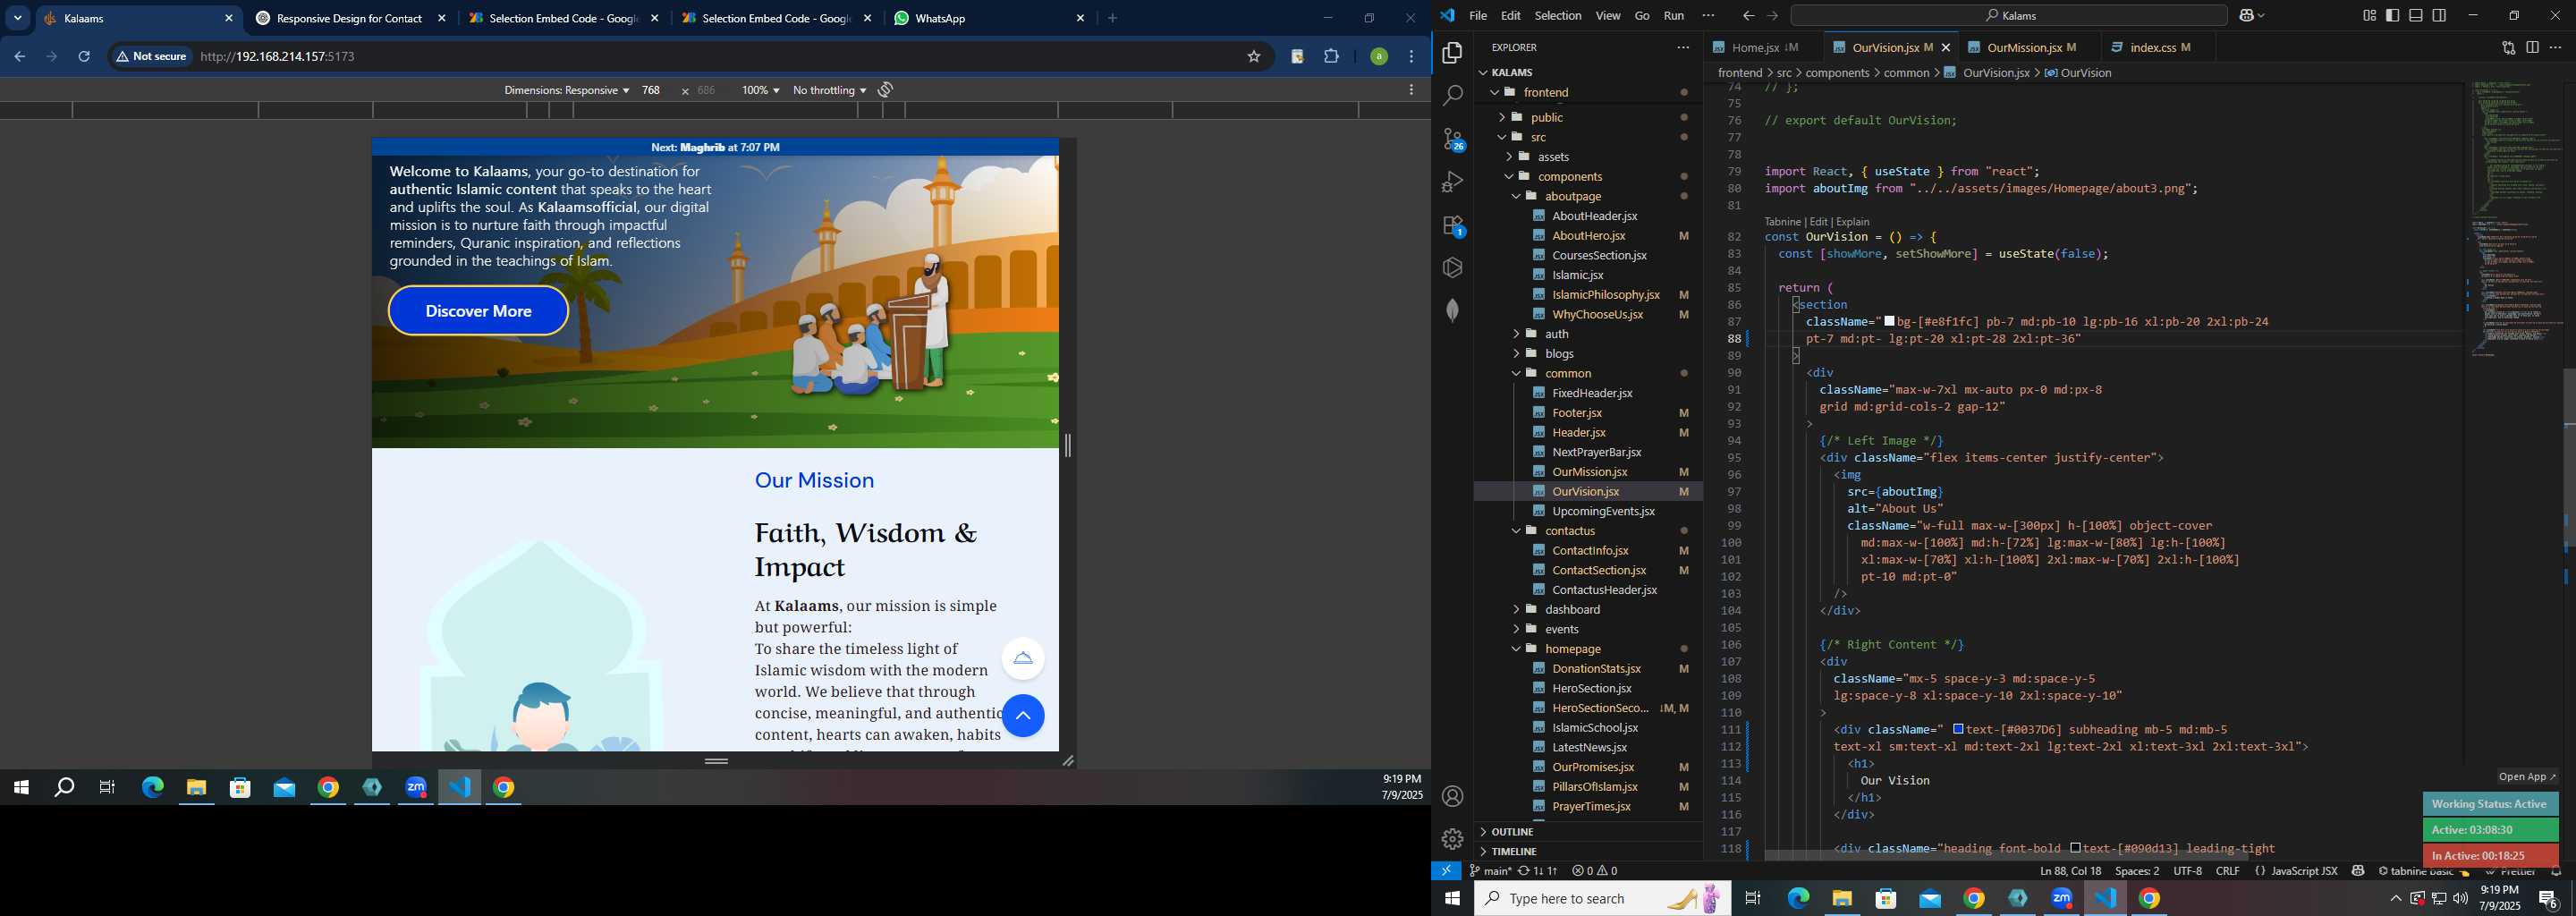Click errors and warnings count in status bar
The image size is (2576, 916).
[x=1594, y=871]
